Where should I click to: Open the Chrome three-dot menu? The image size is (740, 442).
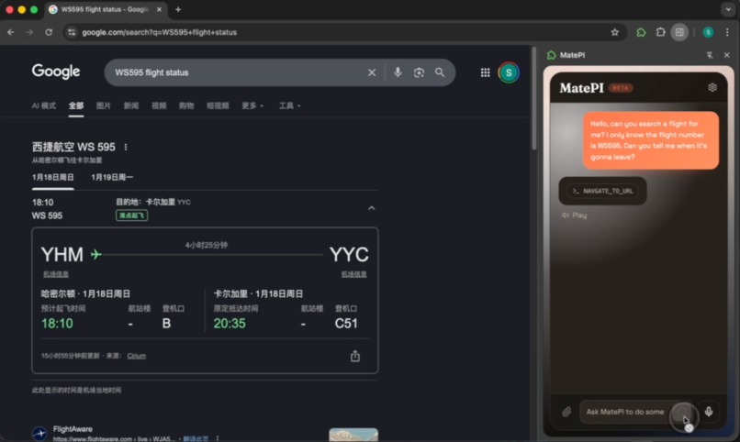click(727, 32)
